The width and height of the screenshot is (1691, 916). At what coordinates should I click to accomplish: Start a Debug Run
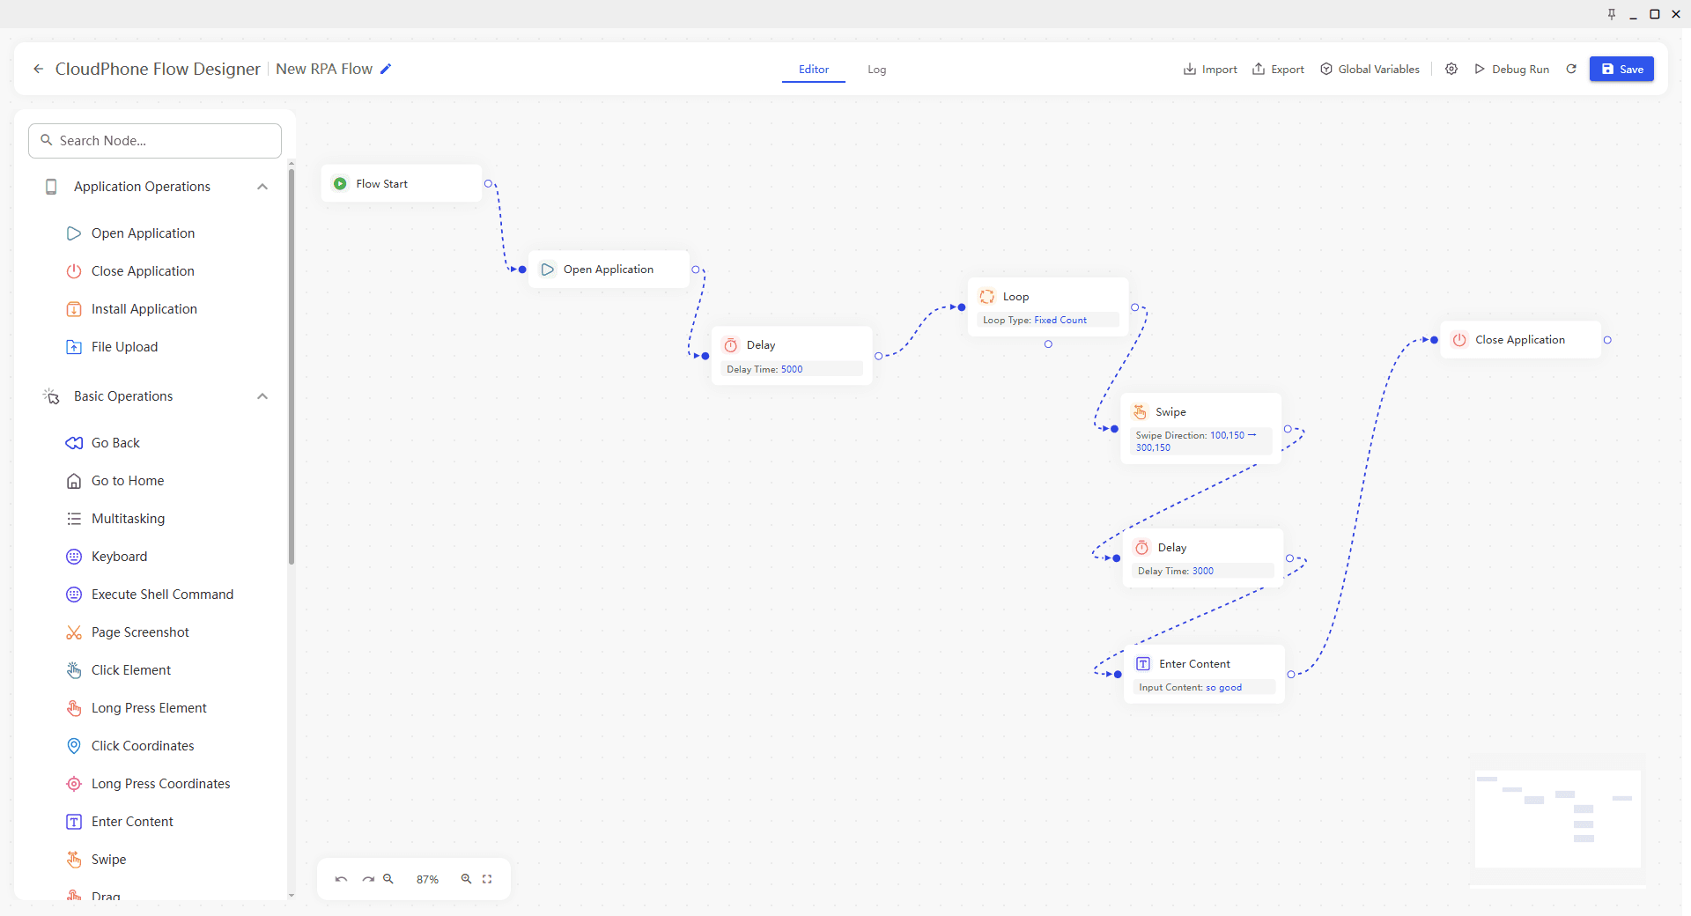(1511, 69)
